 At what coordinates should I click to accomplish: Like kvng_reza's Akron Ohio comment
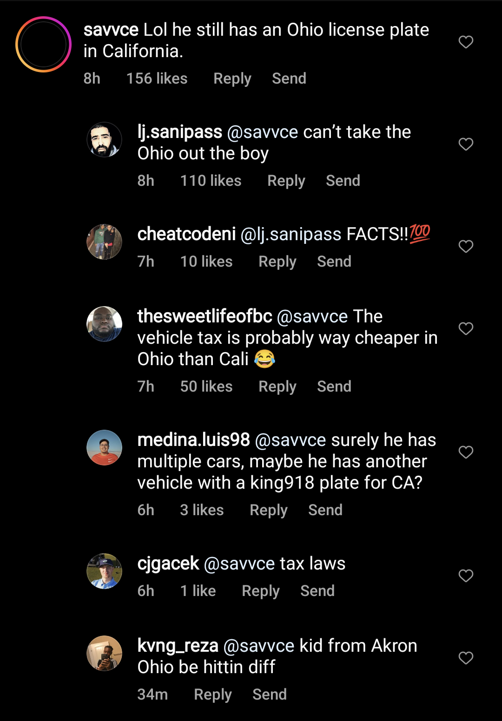click(x=466, y=658)
